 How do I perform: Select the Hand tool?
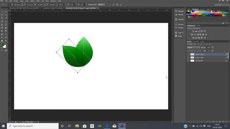pyautogui.click(x=2, y=41)
